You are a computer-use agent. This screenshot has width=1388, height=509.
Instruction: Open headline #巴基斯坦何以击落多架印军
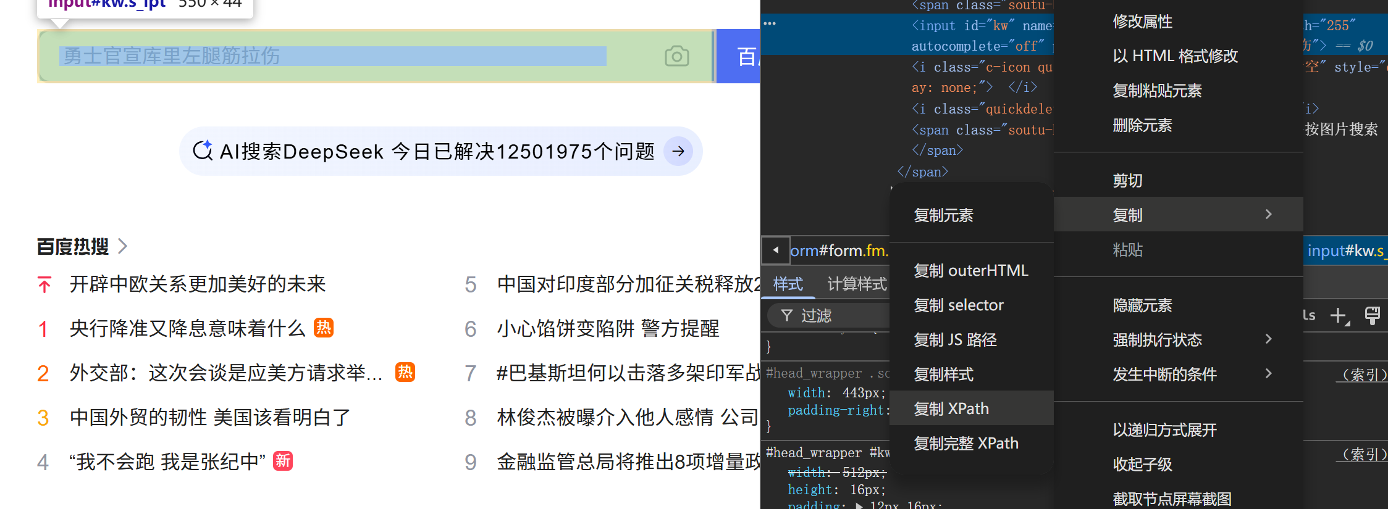tap(628, 373)
